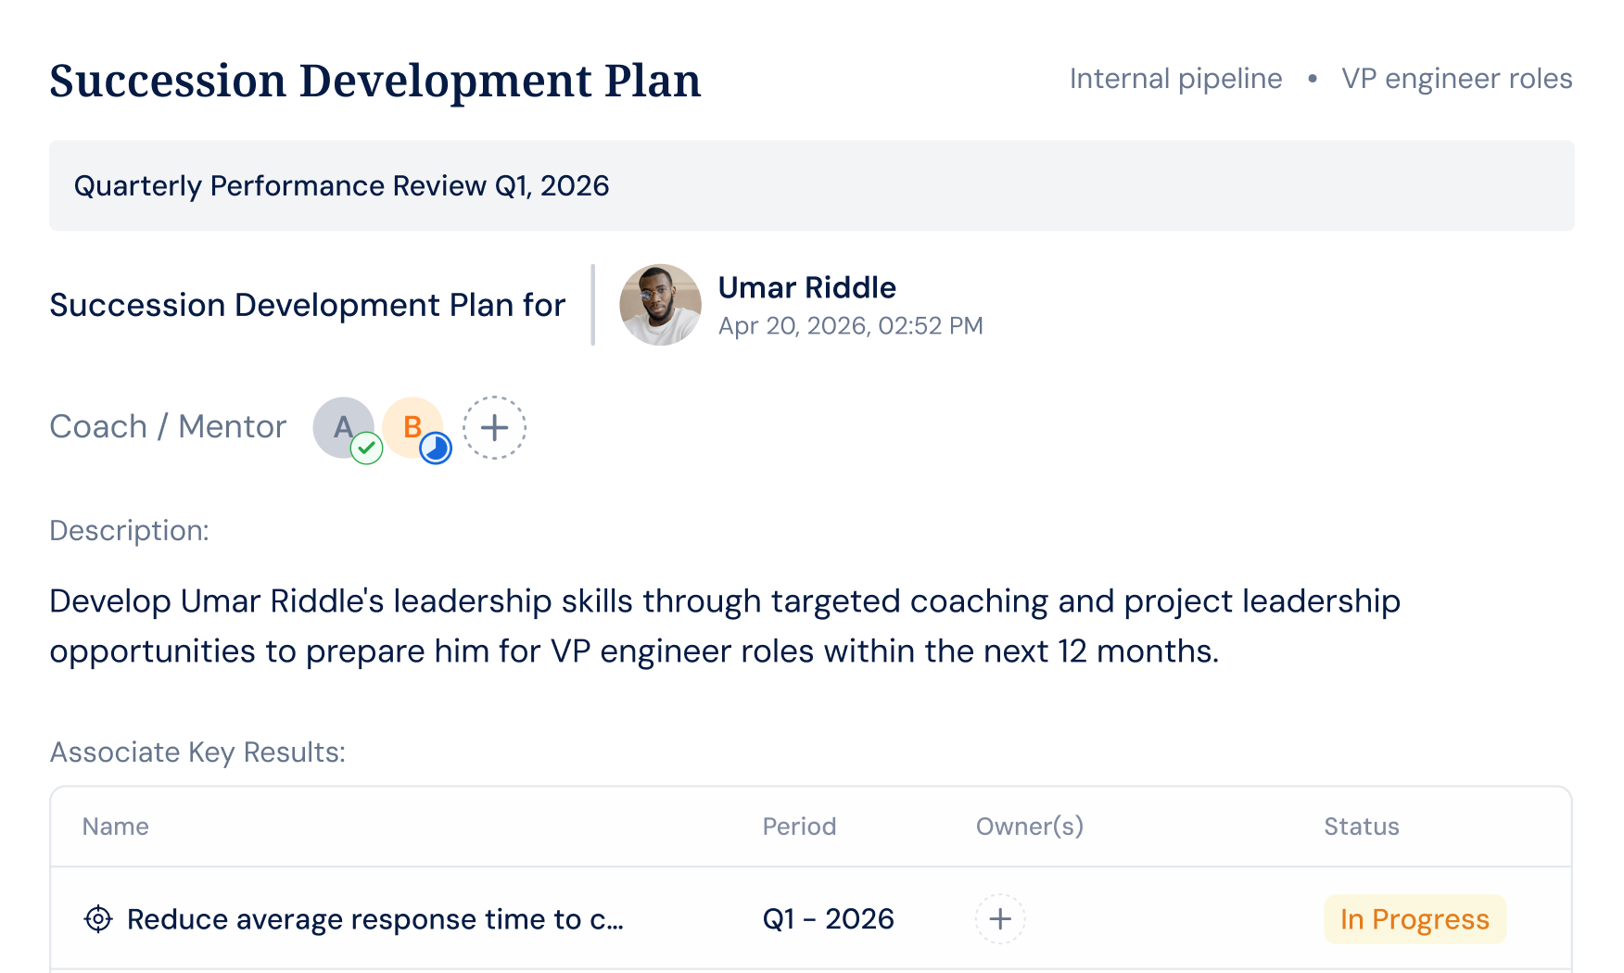Click the Period column header
Viewport: 1624px width, 973px height.
[799, 826]
